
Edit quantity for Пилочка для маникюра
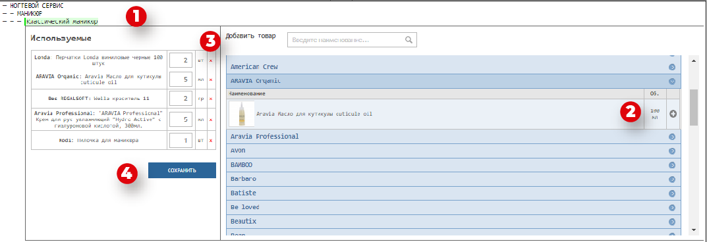tap(181, 141)
